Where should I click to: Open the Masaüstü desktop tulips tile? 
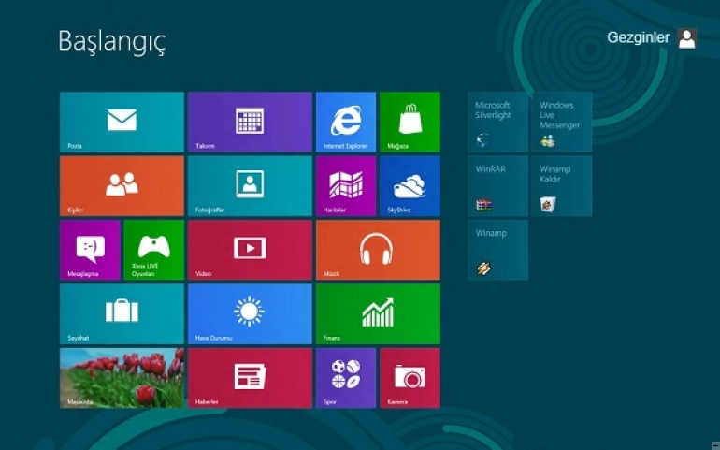(x=122, y=378)
